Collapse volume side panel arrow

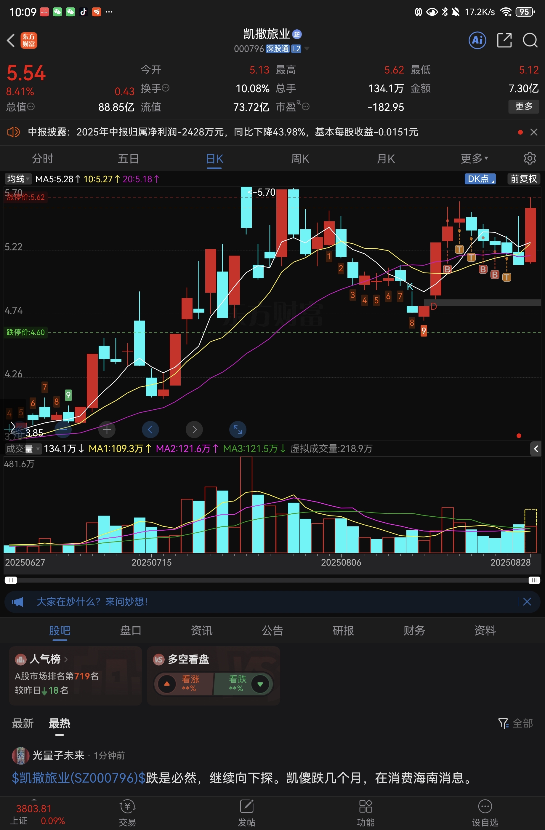(x=536, y=449)
